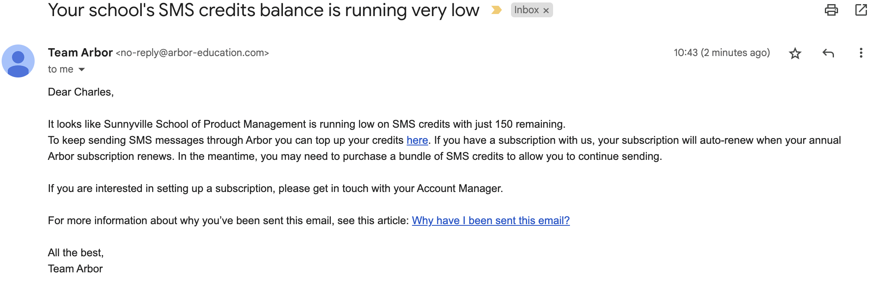The width and height of the screenshot is (876, 281).
Task: Click the sender's profile avatar
Action: click(x=18, y=61)
